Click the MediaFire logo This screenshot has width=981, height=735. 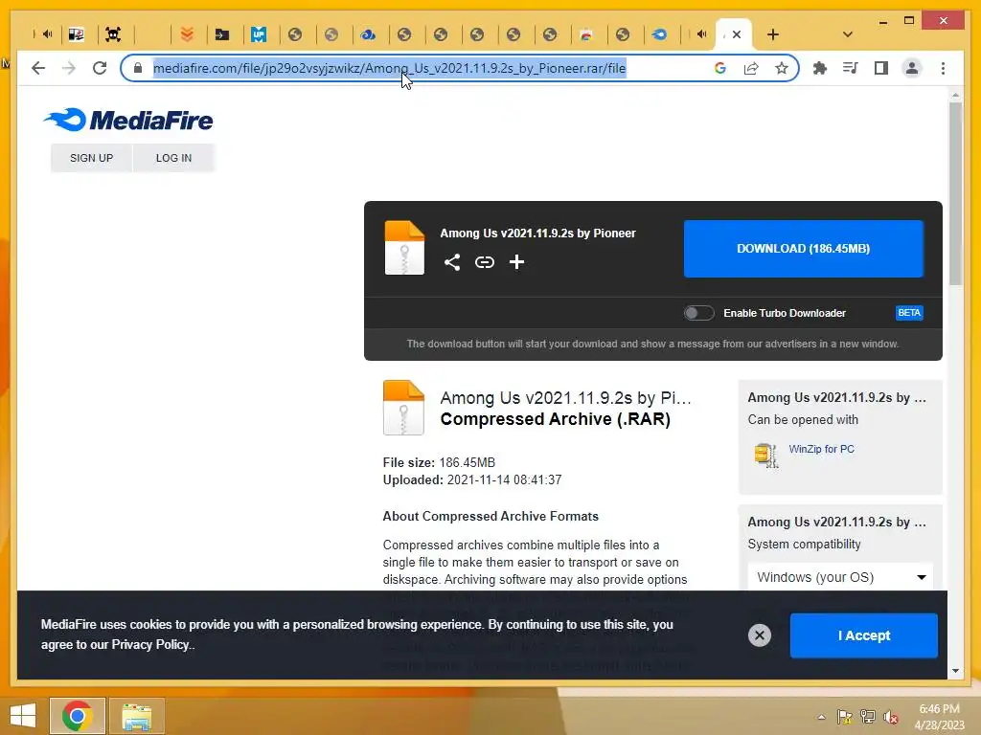[x=128, y=120]
